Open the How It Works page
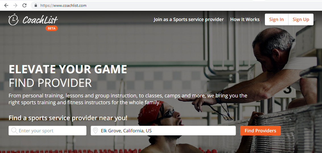 click(x=245, y=20)
